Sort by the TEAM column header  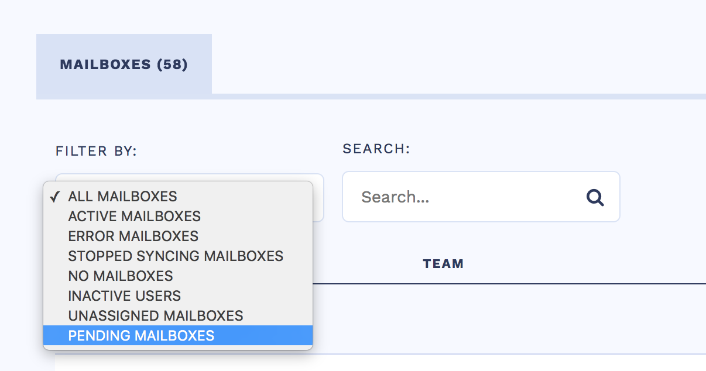pyautogui.click(x=443, y=264)
